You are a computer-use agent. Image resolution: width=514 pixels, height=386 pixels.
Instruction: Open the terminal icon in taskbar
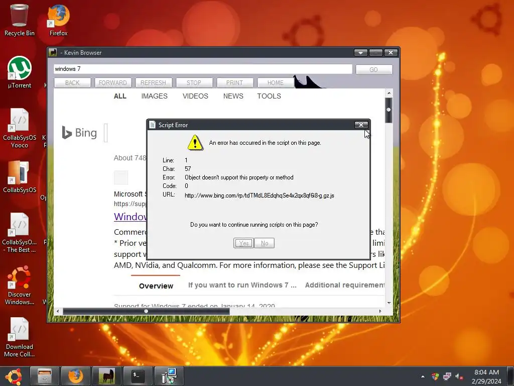(x=138, y=376)
